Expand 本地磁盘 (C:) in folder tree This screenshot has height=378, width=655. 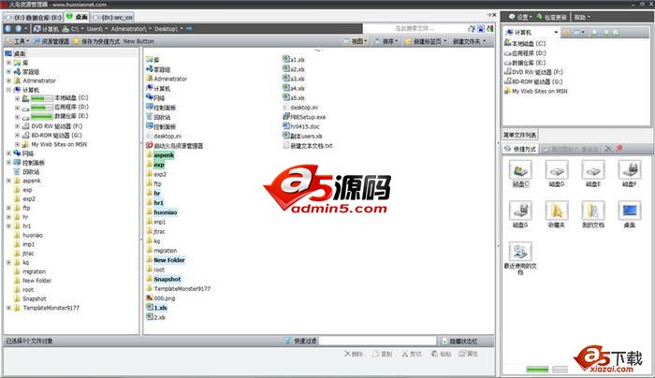pyautogui.click(x=17, y=98)
